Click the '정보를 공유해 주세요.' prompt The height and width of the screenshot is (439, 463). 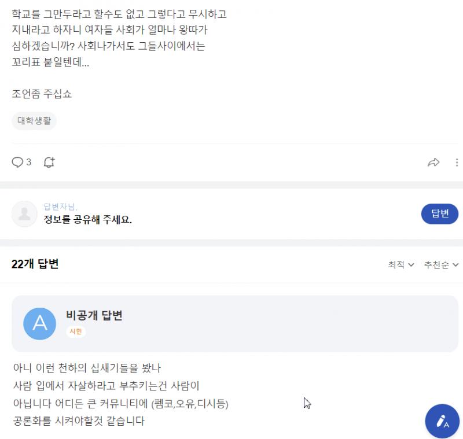click(x=88, y=220)
